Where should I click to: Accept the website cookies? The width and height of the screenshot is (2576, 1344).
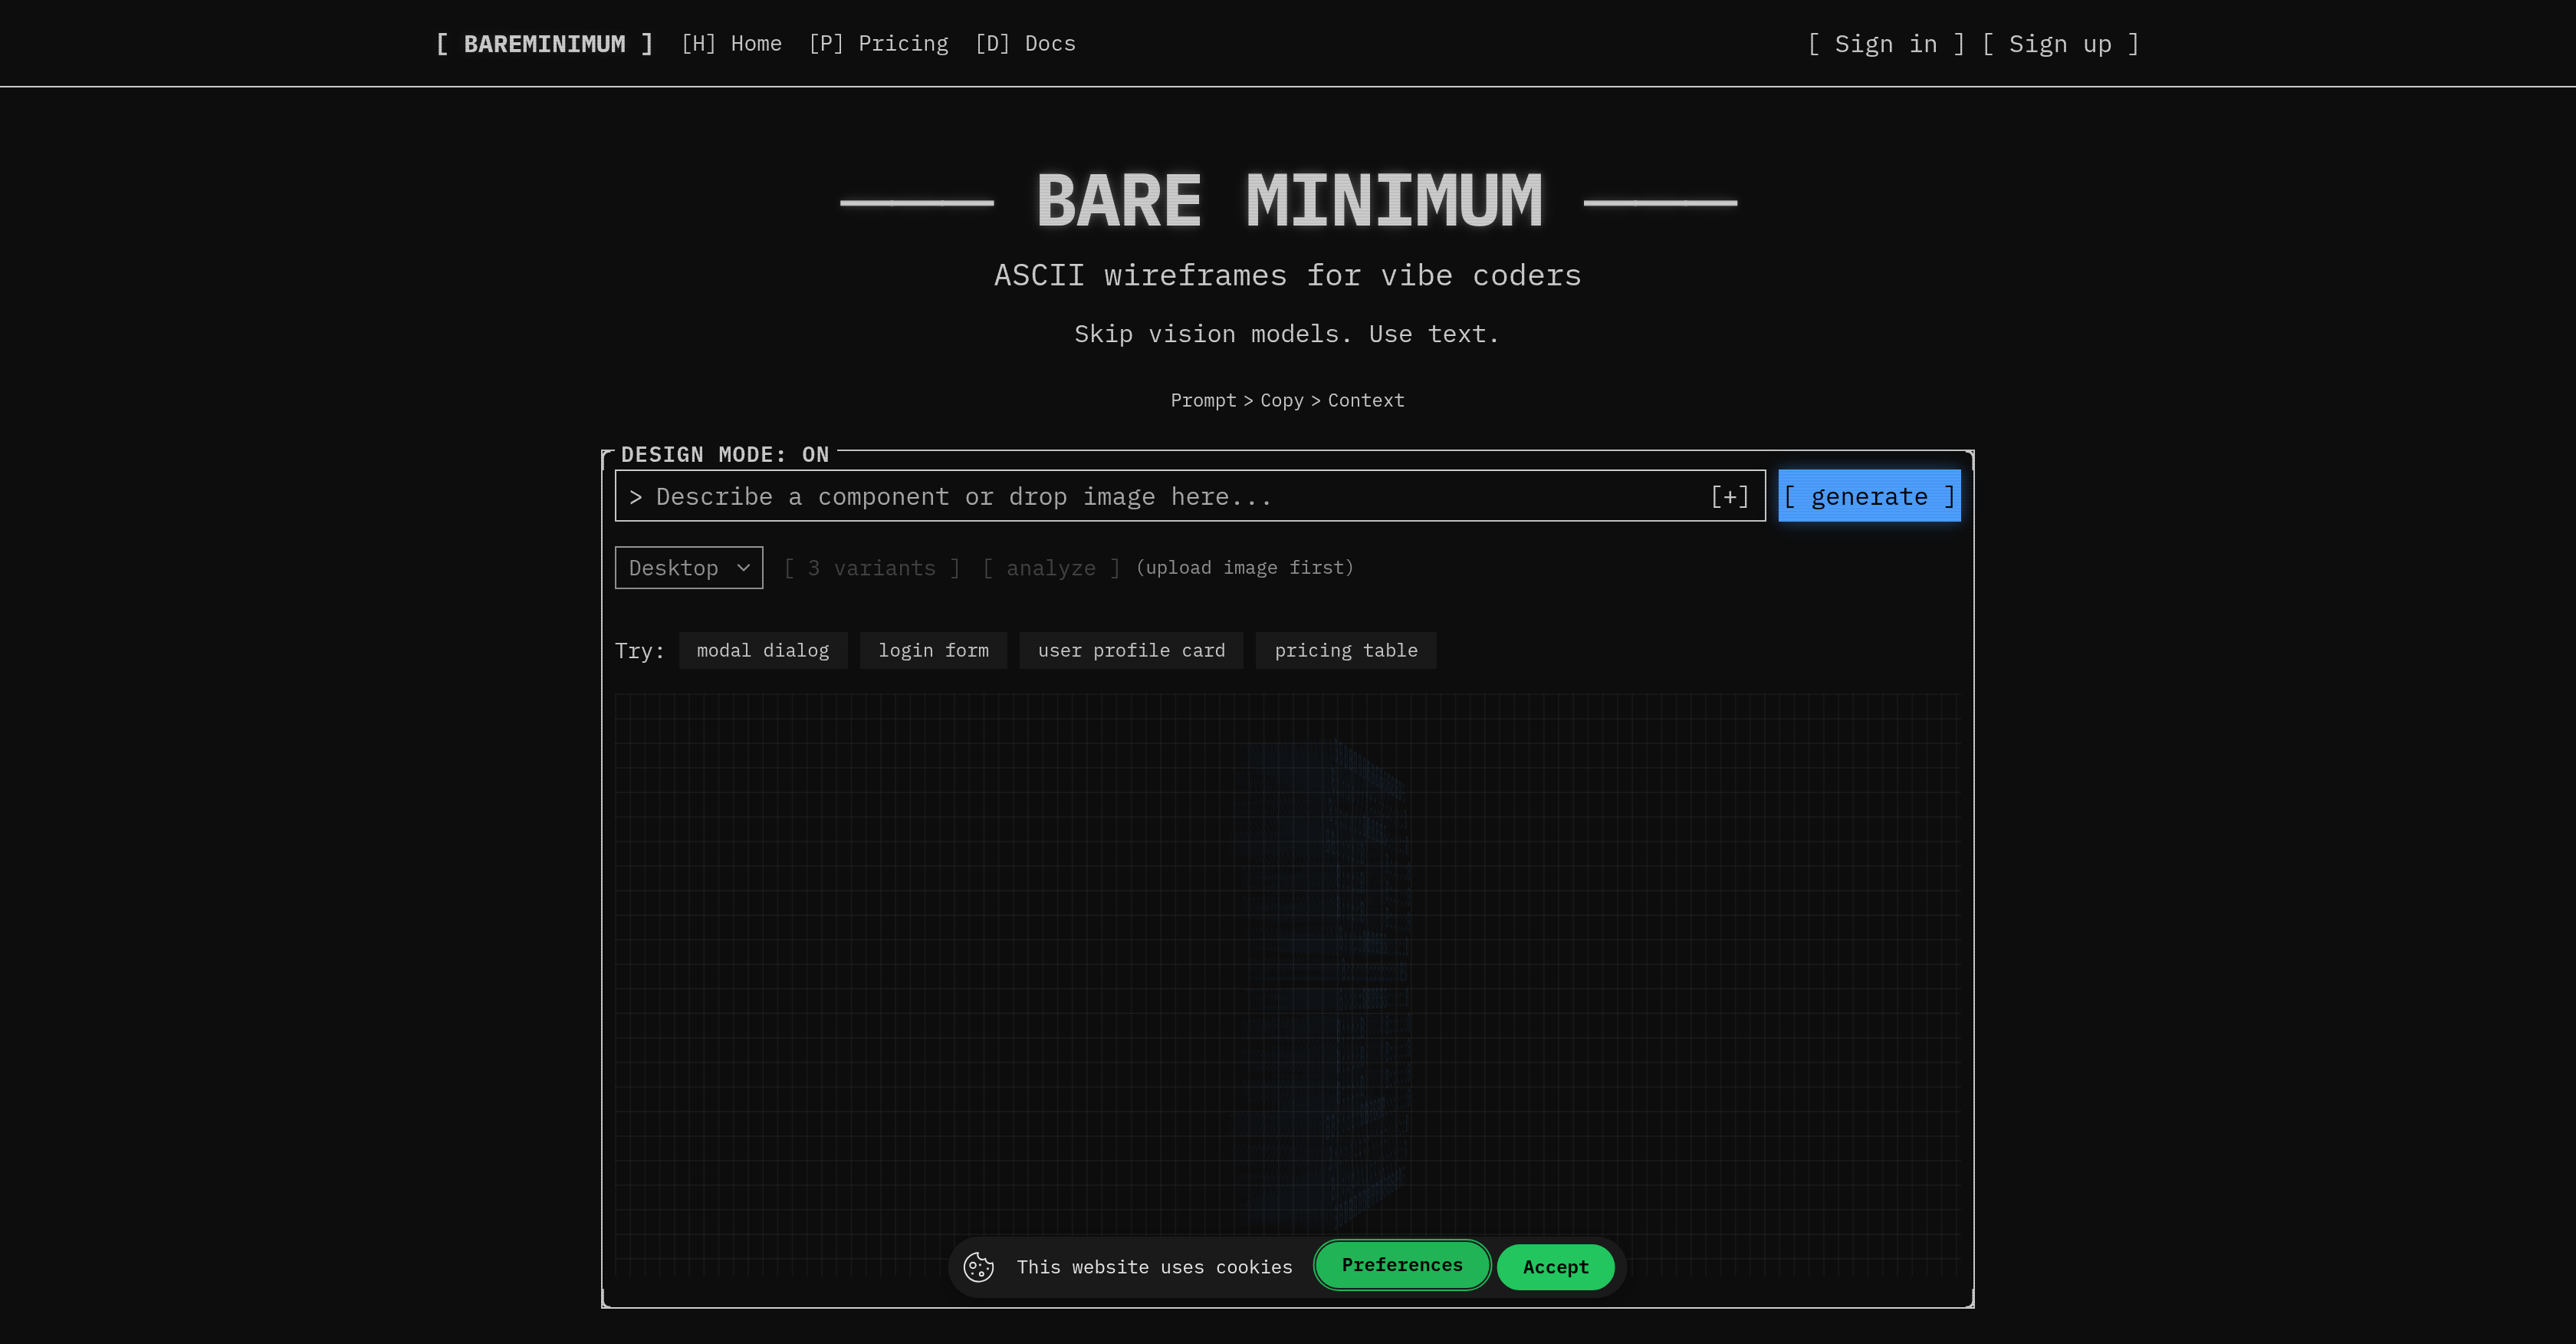point(1555,1267)
